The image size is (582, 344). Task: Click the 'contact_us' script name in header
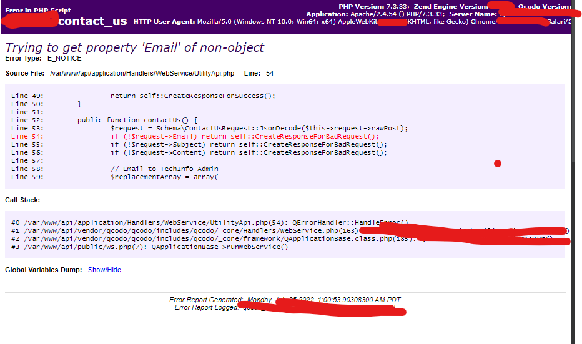click(92, 21)
